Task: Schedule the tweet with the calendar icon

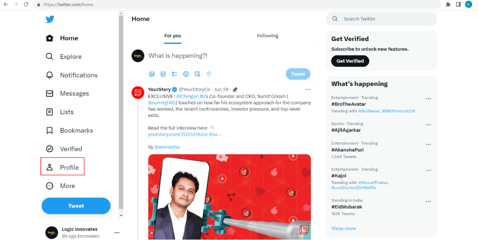Action: [x=197, y=74]
